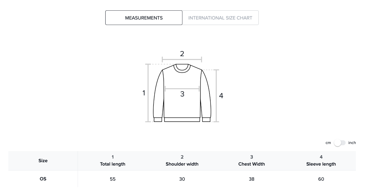
Task: Click the sleeve length line right of sweater
Action: [216, 96]
